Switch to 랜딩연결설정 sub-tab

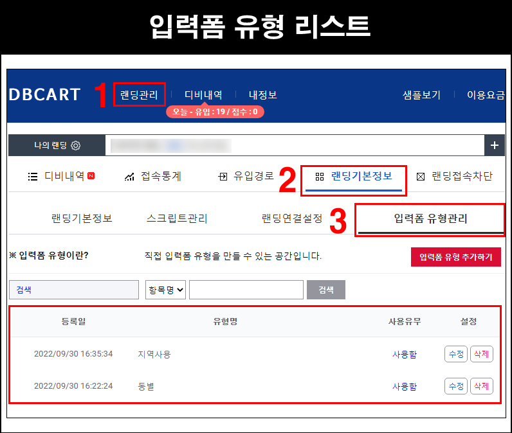click(292, 218)
